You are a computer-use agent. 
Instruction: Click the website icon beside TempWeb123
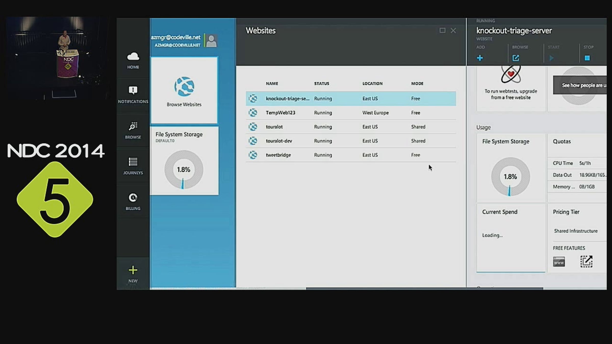[x=253, y=113]
